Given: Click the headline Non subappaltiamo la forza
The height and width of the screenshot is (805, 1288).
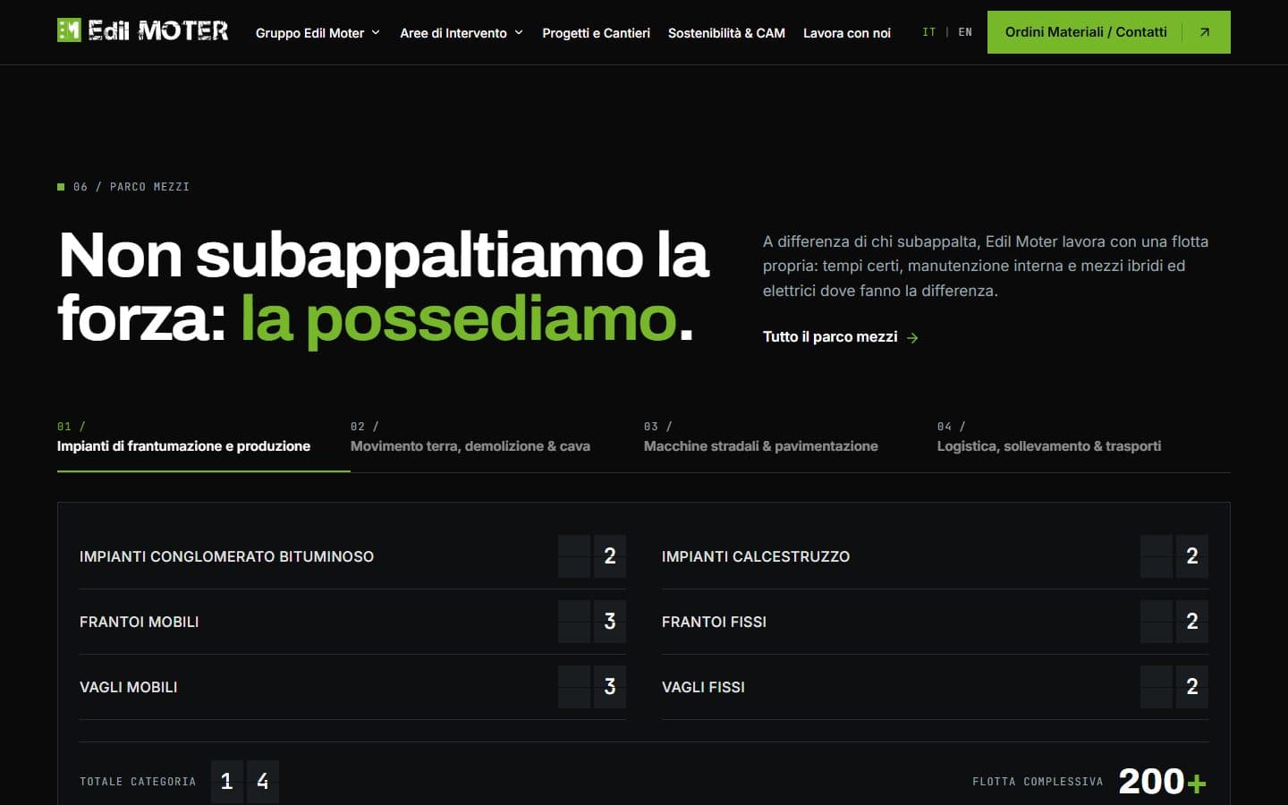Looking at the screenshot, I should tap(385, 286).
